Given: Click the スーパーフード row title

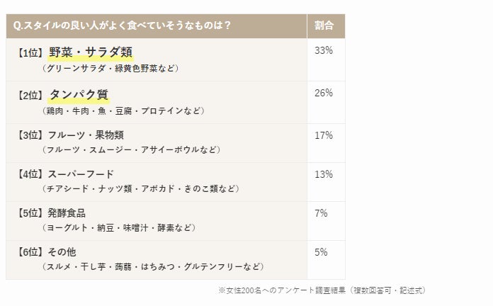Looking at the screenshot, I should point(81,174).
